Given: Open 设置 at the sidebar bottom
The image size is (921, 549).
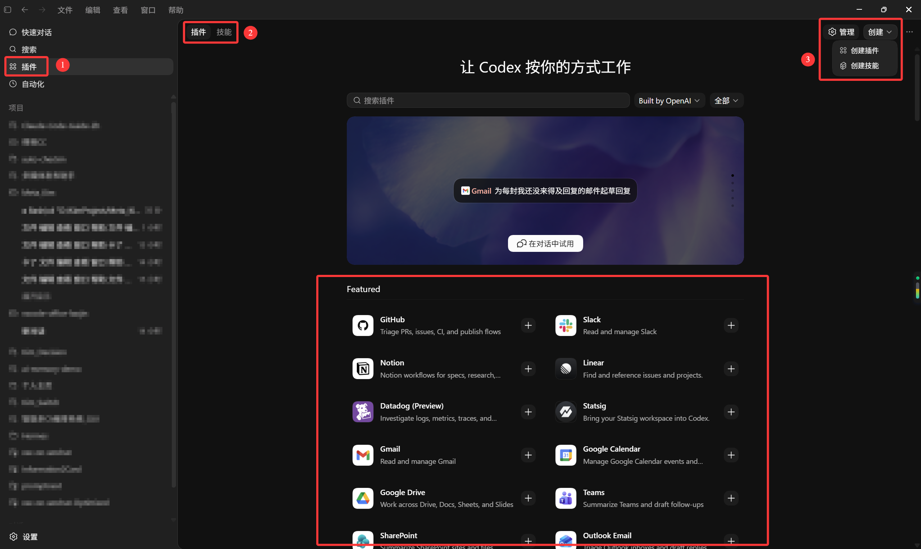Looking at the screenshot, I should click(24, 536).
